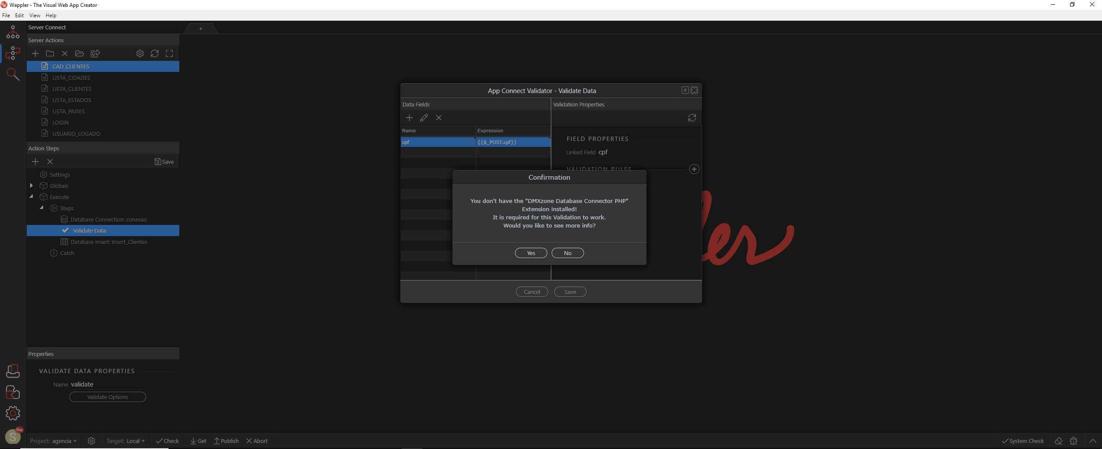Image resolution: width=1102 pixels, height=449 pixels.
Task: Expand the Globals tree node
Action: 31,186
